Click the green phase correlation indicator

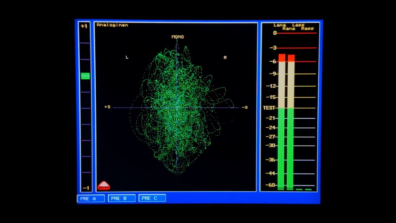coord(85,76)
